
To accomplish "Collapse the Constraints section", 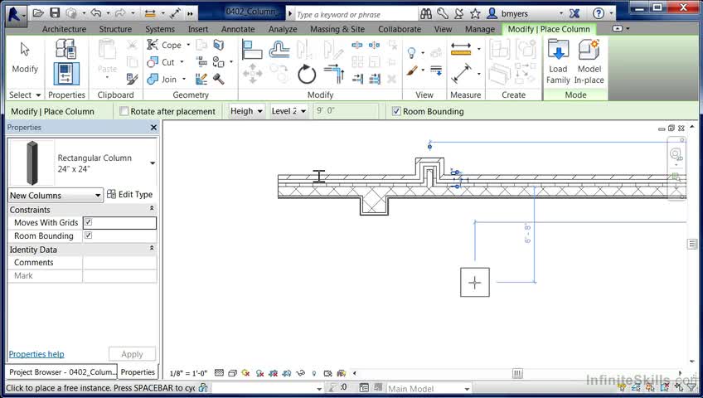I will coord(152,208).
